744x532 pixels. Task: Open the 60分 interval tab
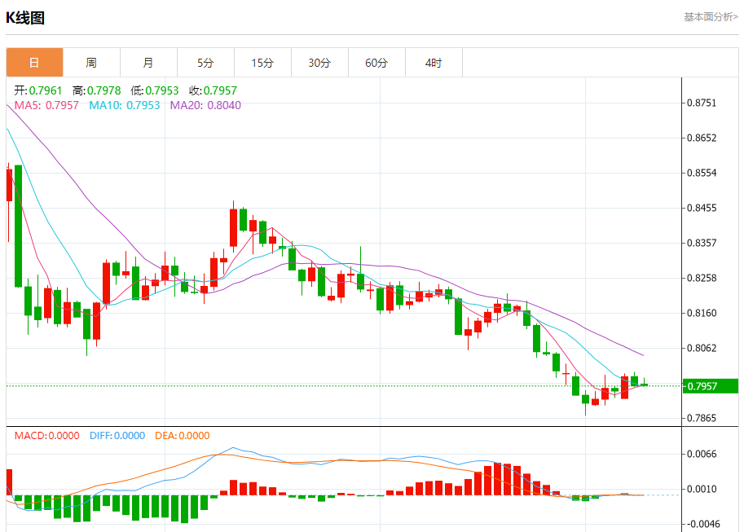pos(376,62)
